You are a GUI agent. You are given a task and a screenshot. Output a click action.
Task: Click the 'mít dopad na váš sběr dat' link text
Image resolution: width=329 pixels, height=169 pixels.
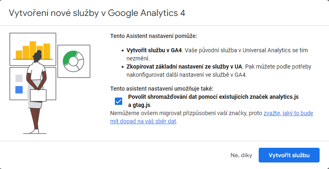click(x=143, y=121)
